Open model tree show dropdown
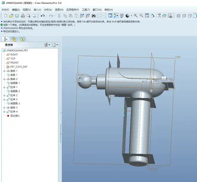Viewport: 197px width, 182px height. point(55,45)
